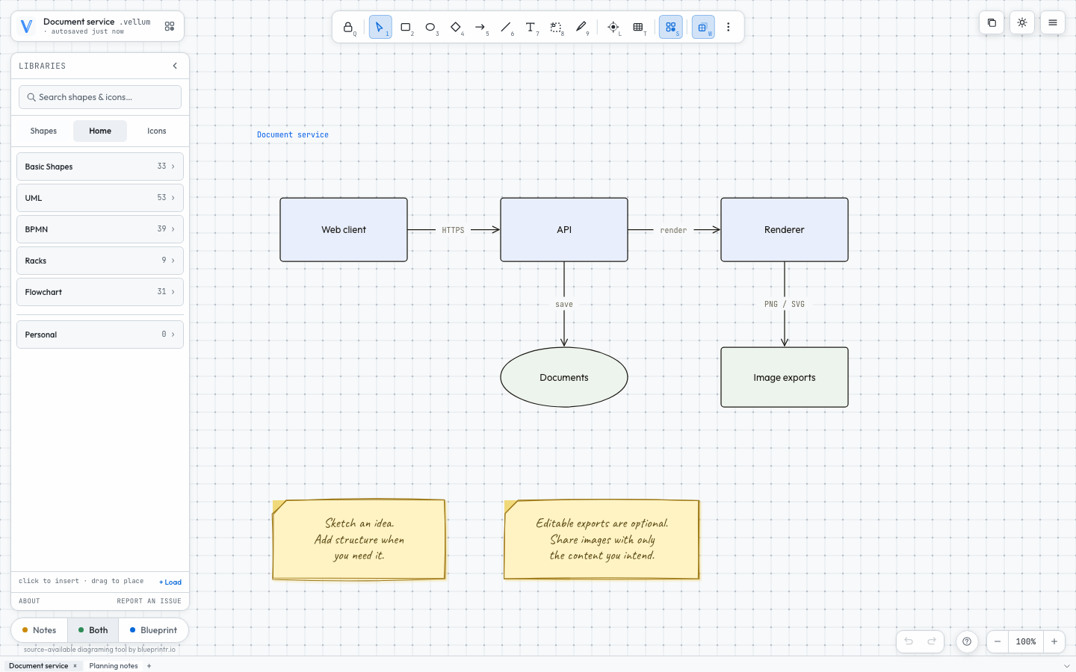
Task: Select the Documents ellipse
Action: pos(564,377)
